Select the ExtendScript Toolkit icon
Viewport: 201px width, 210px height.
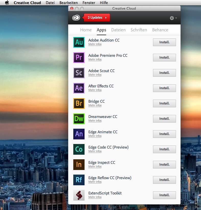79,195
